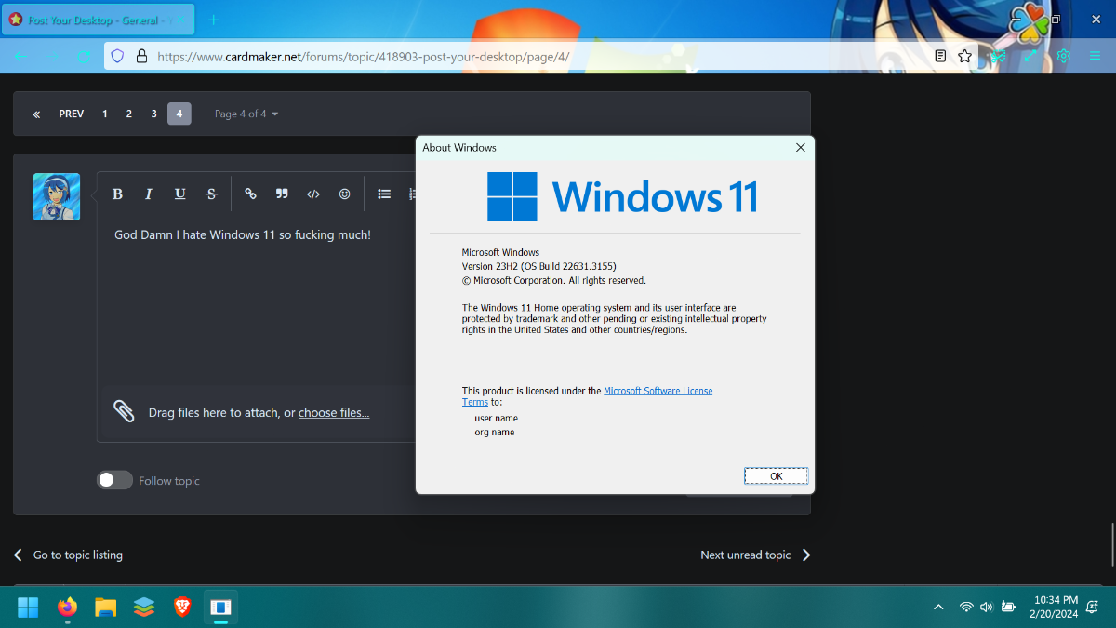Check the battery tray icon
Screen dimensions: 1116x628
(1008, 608)
